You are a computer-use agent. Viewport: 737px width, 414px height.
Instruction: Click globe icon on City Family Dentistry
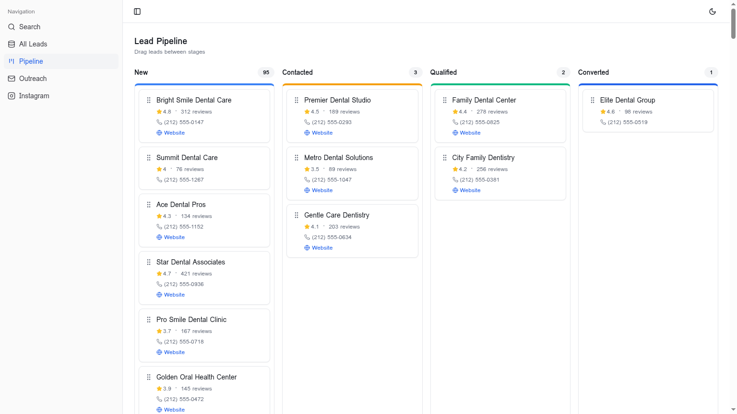(455, 190)
